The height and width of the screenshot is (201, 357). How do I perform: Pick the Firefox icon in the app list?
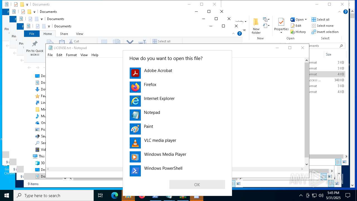point(135,87)
